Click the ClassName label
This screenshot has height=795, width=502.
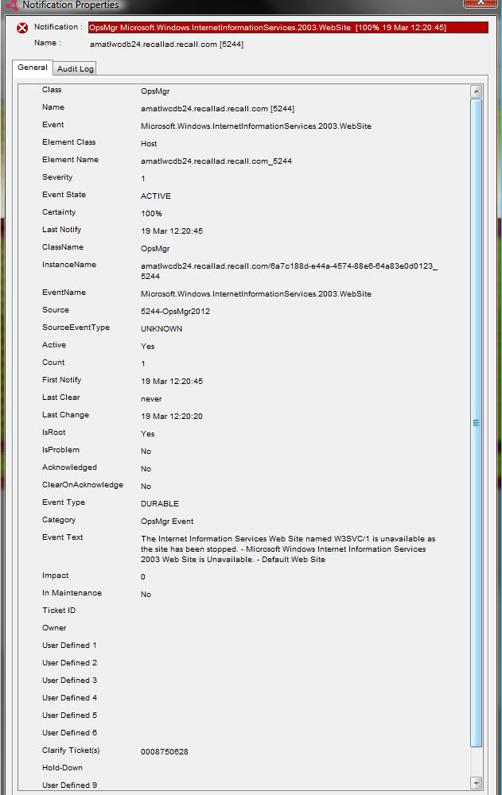63,247
